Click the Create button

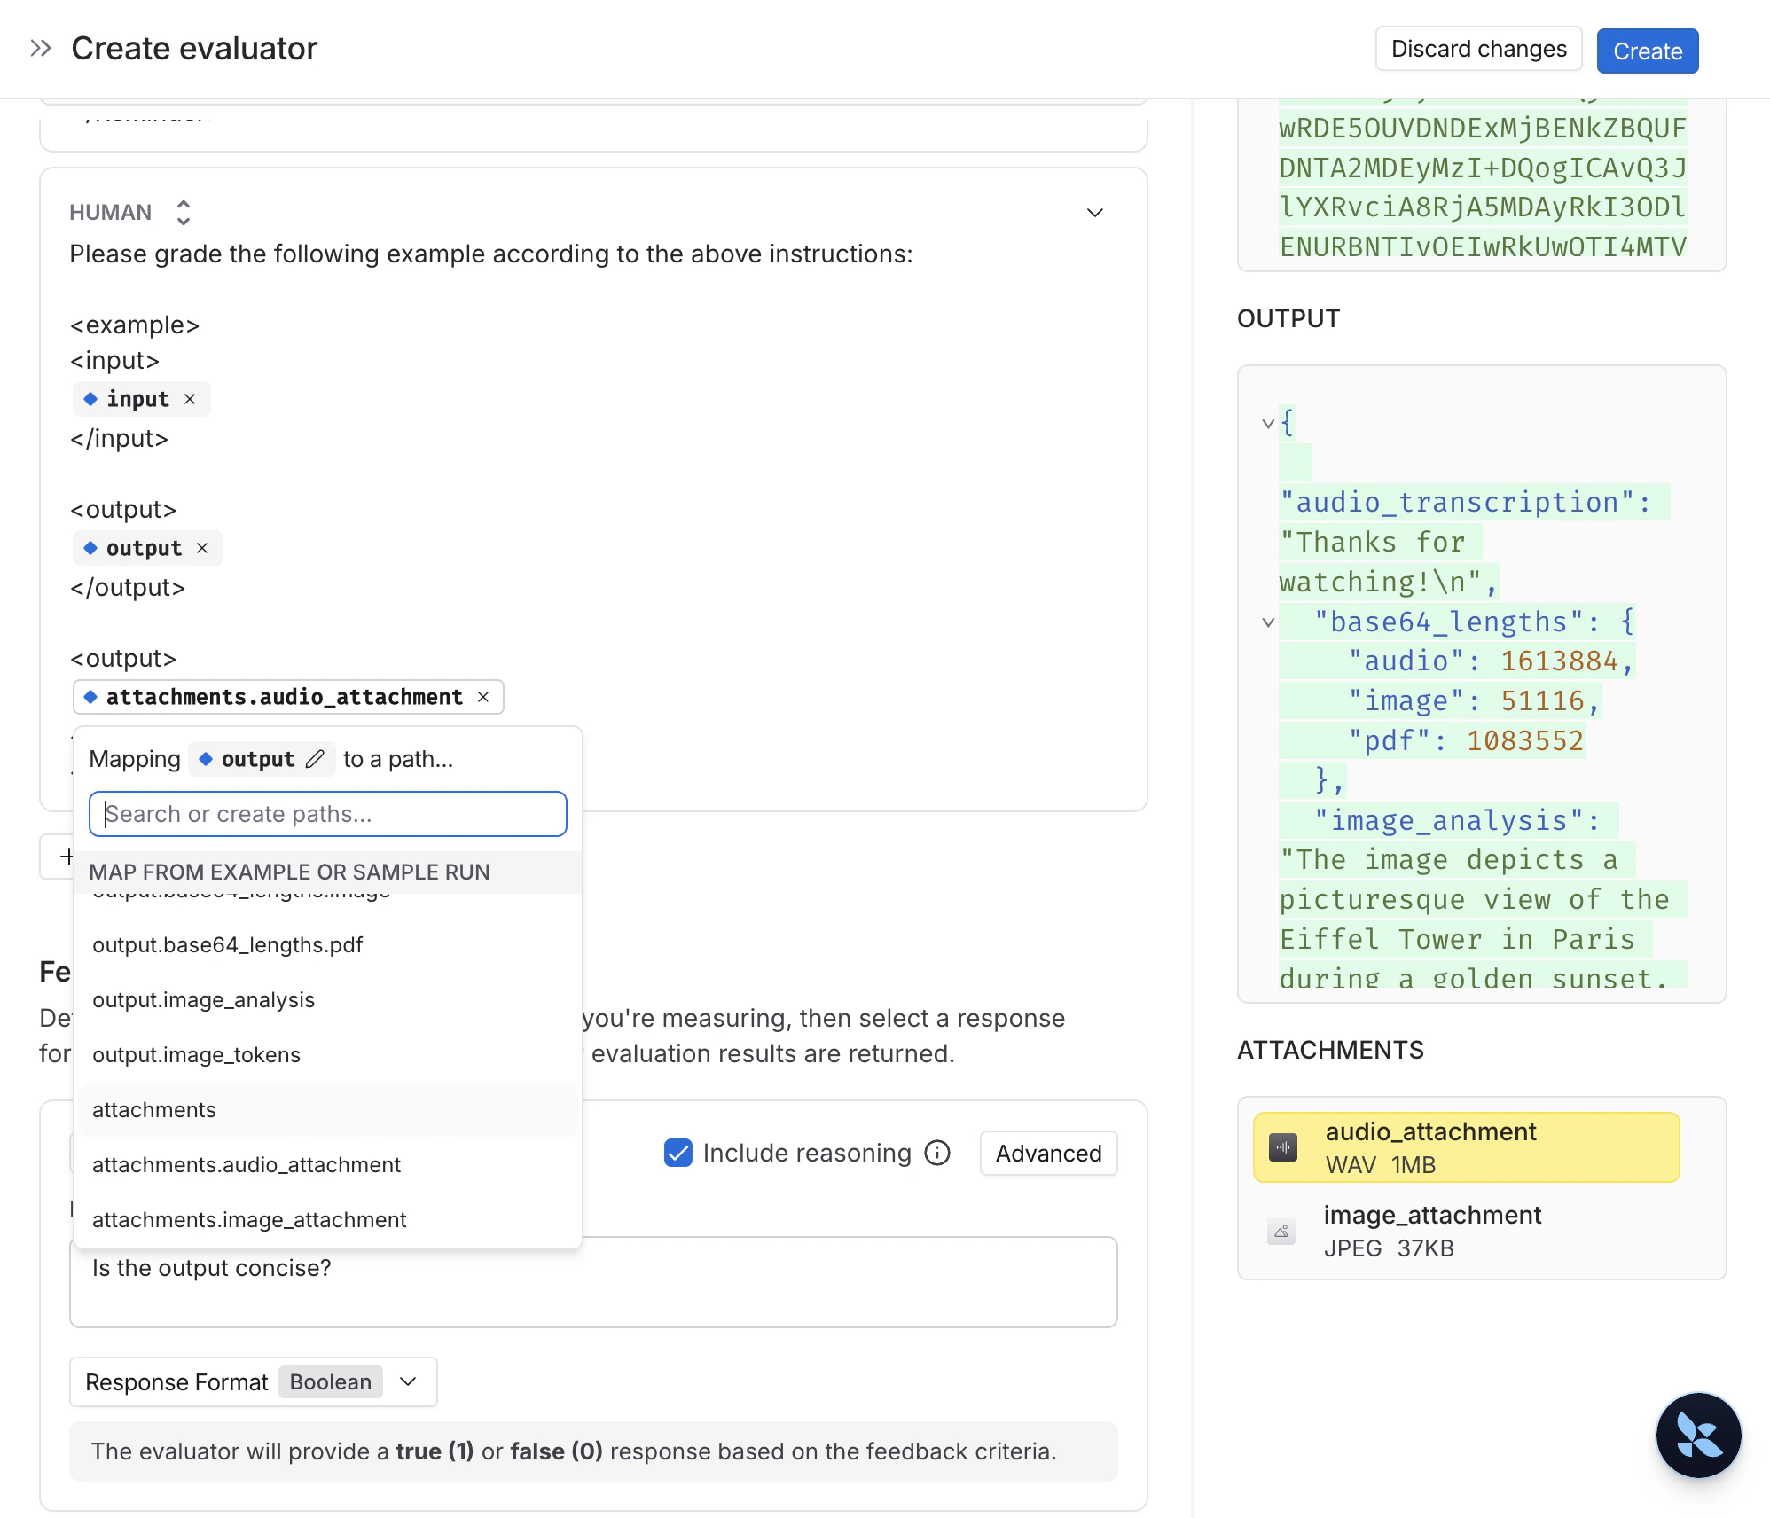point(1647,51)
